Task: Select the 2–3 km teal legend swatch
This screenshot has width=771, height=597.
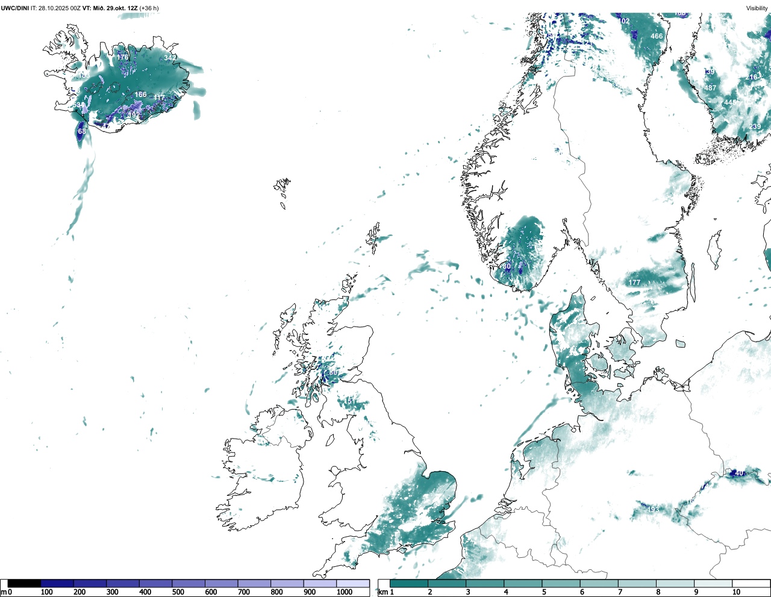Action: coord(447,583)
